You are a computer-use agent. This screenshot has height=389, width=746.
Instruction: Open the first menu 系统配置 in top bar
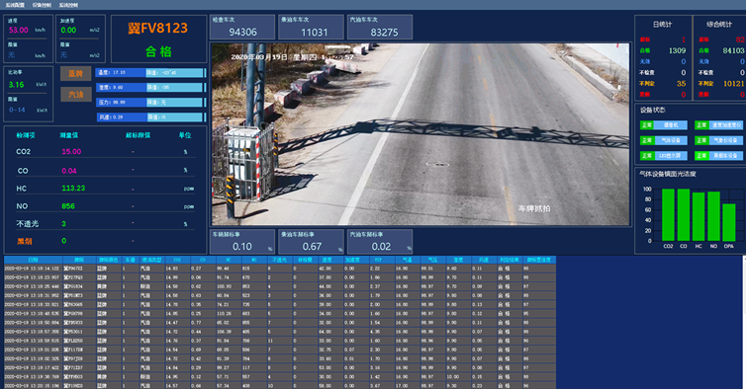(15, 5)
